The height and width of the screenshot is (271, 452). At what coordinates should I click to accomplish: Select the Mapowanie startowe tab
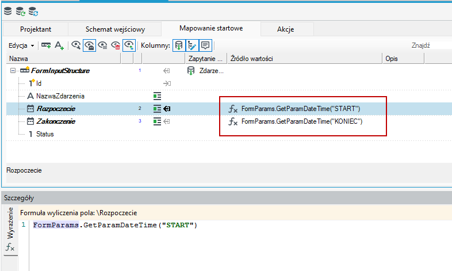coord(211,28)
